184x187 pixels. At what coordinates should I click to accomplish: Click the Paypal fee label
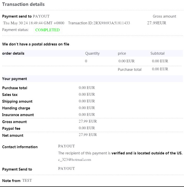coord(11,129)
